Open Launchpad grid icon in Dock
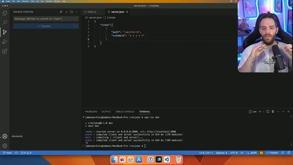This screenshot has height=165, width=293. click(130, 159)
